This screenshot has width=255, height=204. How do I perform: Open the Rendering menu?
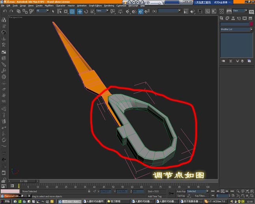point(109,6)
